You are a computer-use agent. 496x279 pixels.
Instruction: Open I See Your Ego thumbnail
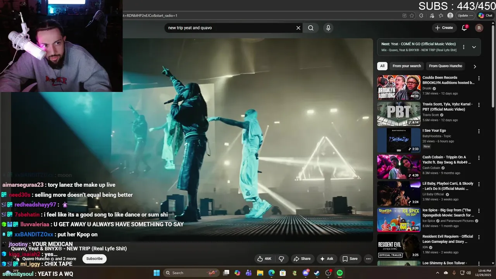[x=399, y=140]
